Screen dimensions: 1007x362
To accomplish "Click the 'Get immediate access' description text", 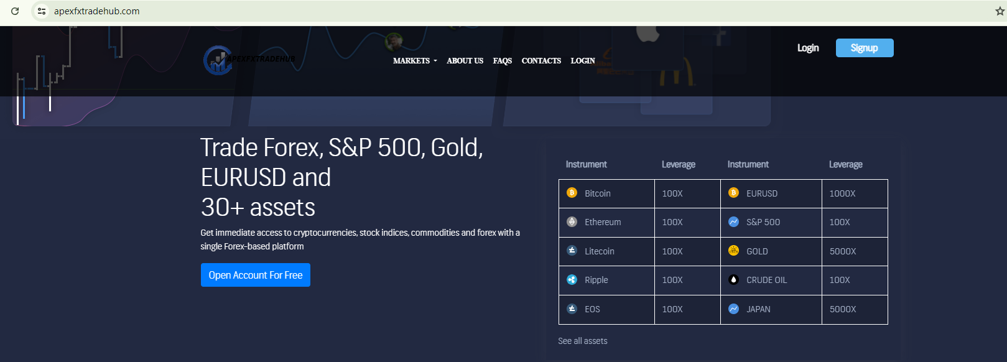I will pos(360,239).
